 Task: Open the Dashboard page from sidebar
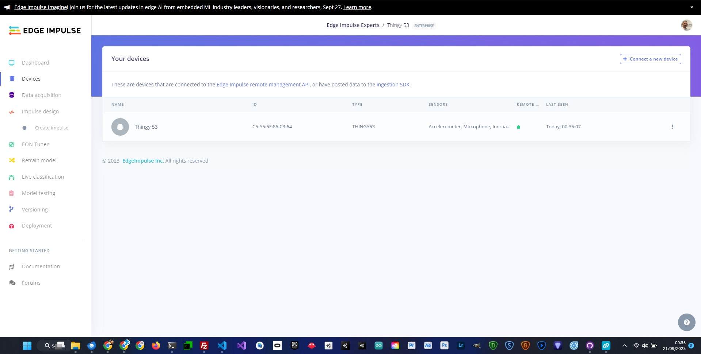(35, 63)
